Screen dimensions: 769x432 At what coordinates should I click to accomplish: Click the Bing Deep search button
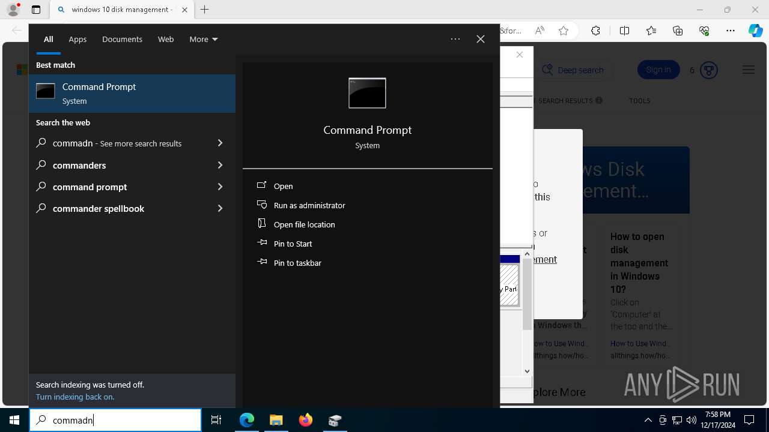click(573, 70)
